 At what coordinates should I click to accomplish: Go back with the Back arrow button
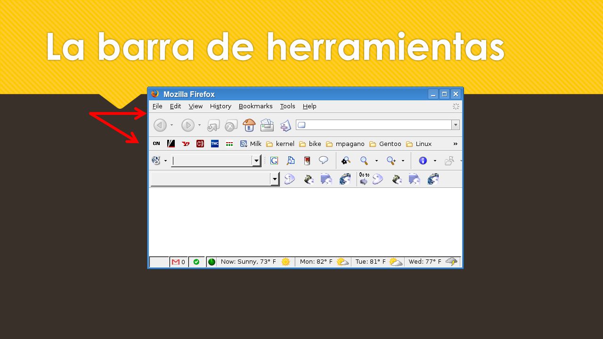coord(160,125)
